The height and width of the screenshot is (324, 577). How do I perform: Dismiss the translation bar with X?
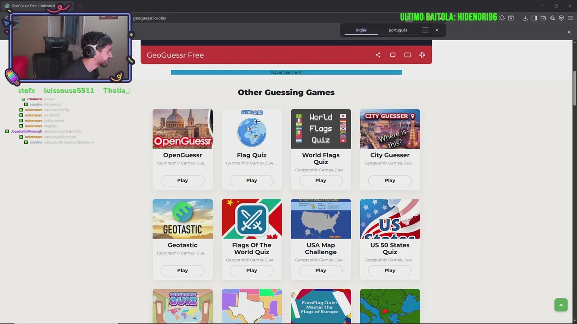pyautogui.click(x=569, y=32)
